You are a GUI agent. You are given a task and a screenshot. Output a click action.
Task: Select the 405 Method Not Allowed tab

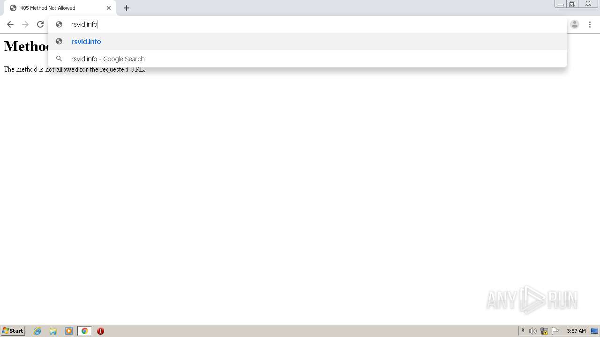60,8
